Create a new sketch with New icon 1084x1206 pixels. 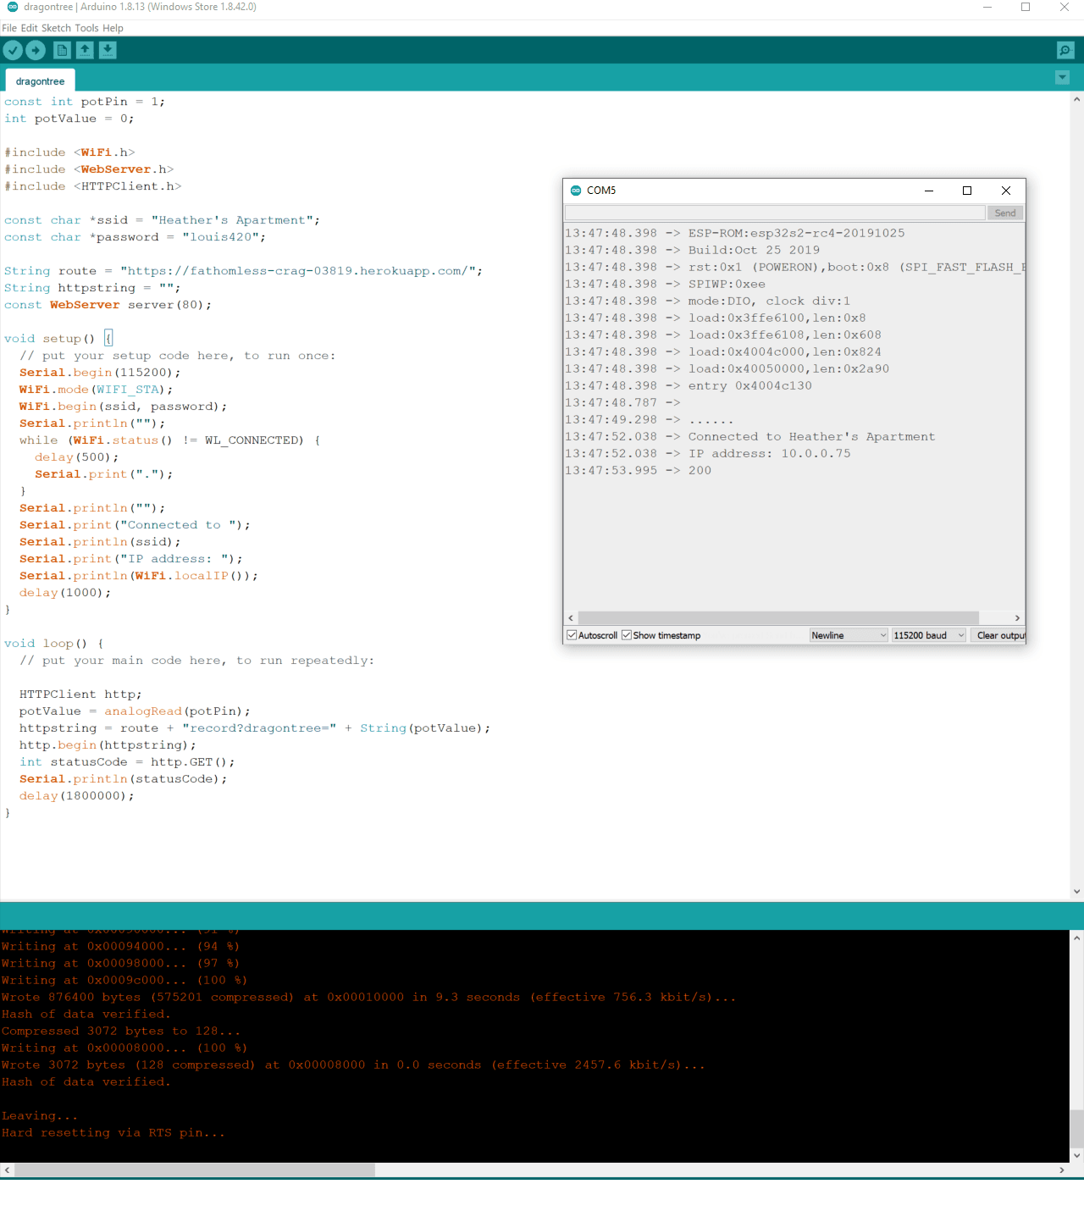[x=62, y=51]
